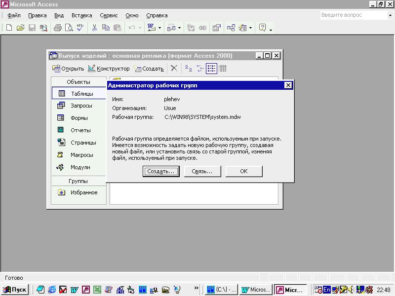Open the toolbar options arrow after Help
The width and height of the screenshot is (395, 296).
271,30
